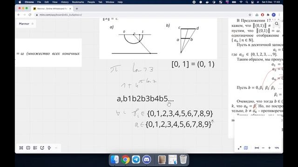This screenshot has height=167, width=298.
Task: Open the brown notebook stack in Dock
Action: pos(162,160)
